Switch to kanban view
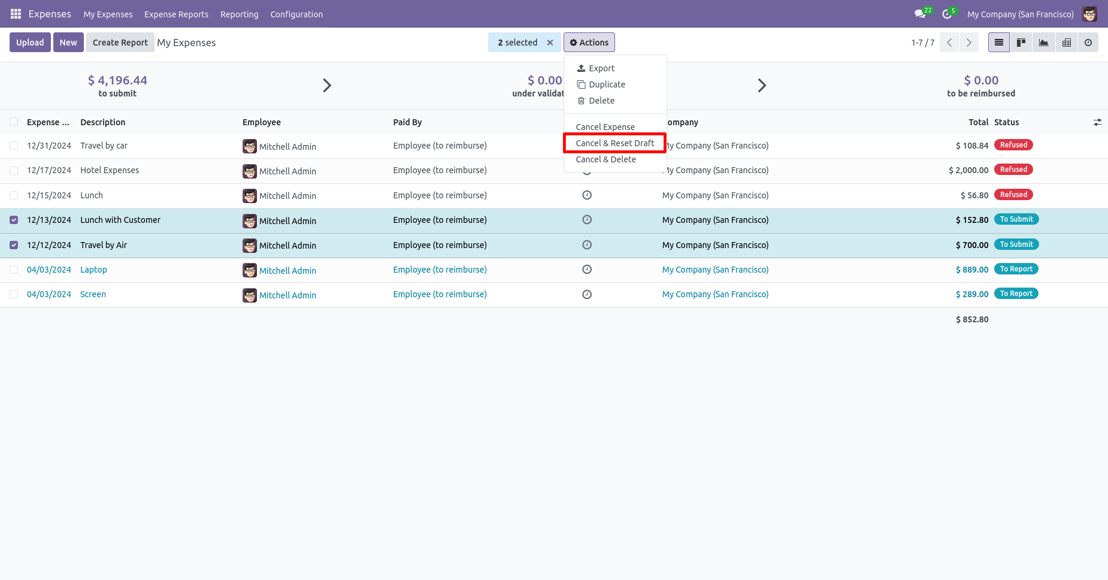 pyautogui.click(x=1021, y=43)
